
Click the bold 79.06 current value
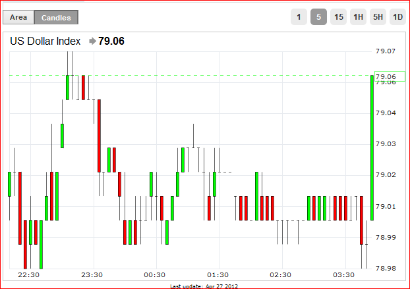pyautogui.click(x=111, y=41)
